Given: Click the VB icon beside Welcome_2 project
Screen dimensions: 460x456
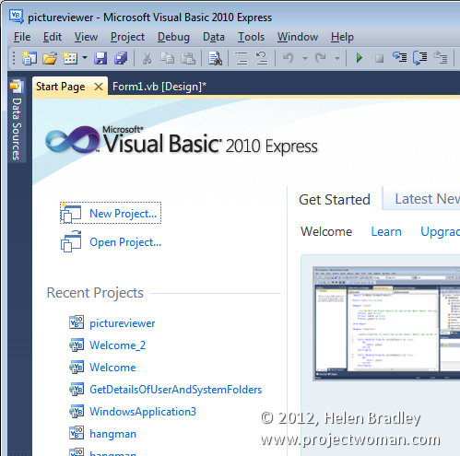Looking at the screenshot, I should pyautogui.click(x=77, y=345).
